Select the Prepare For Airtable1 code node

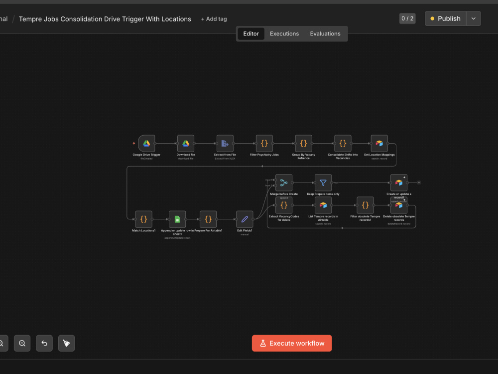[x=208, y=219]
